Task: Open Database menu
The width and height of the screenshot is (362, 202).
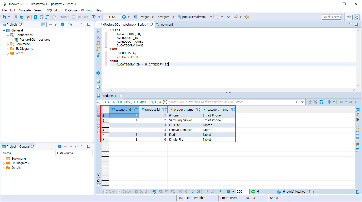Action: click(x=71, y=10)
